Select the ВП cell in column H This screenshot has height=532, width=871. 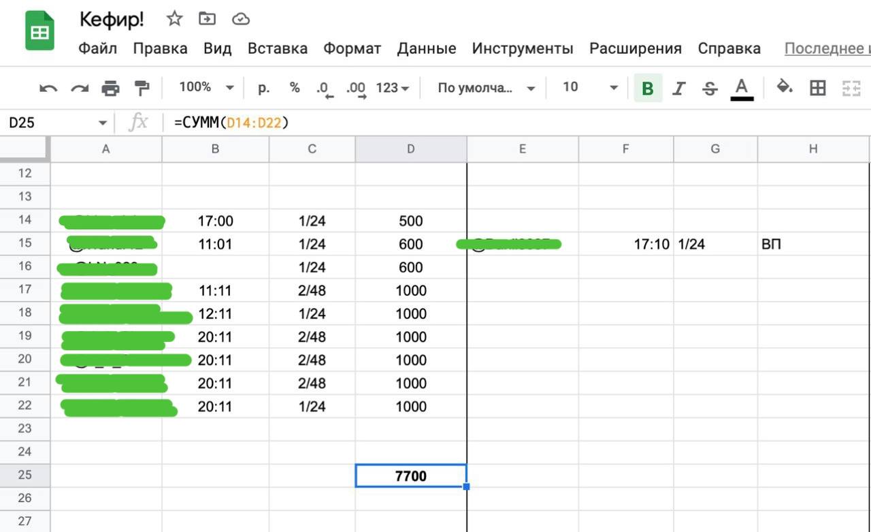[x=813, y=244]
